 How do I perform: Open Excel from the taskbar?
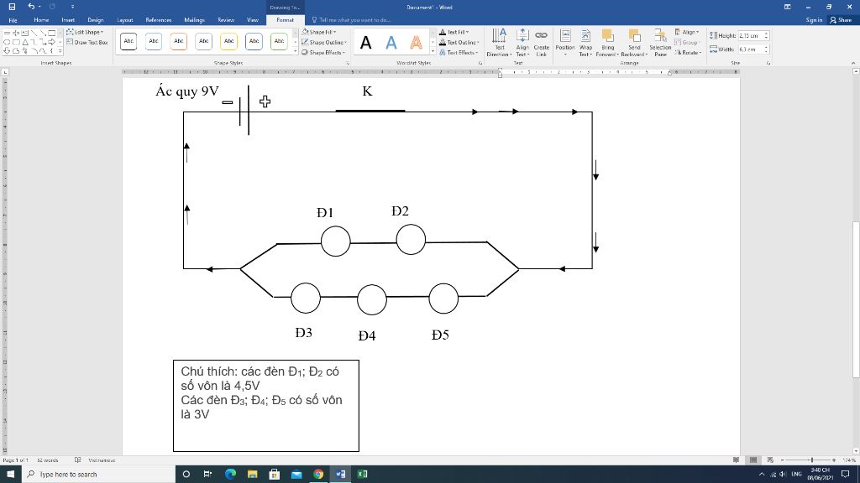point(362,475)
